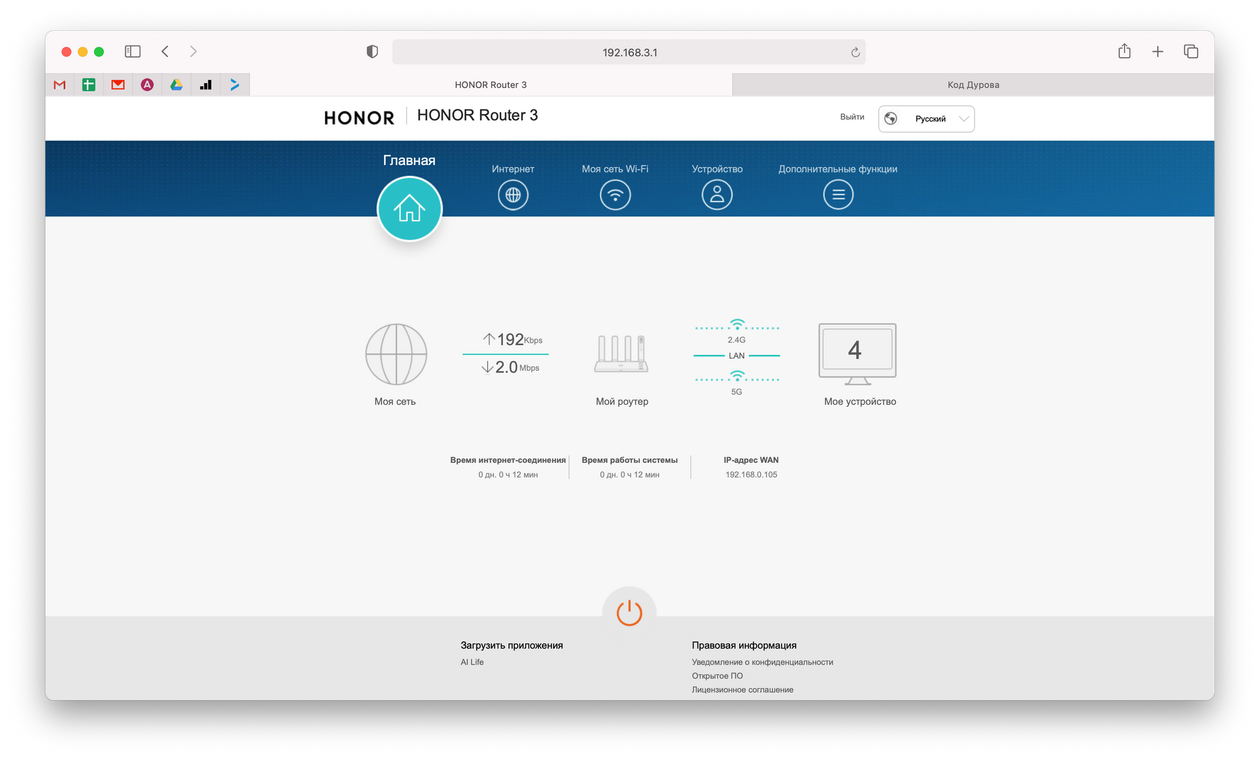Click the Мой роутер label
The image size is (1260, 760).
[x=622, y=401]
